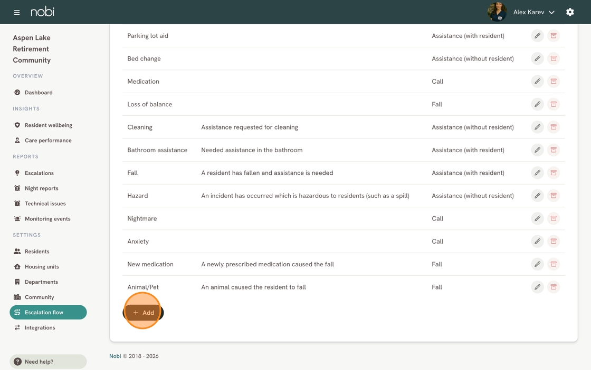Archive the Nightmare row
The height and width of the screenshot is (370, 591).
pos(554,218)
